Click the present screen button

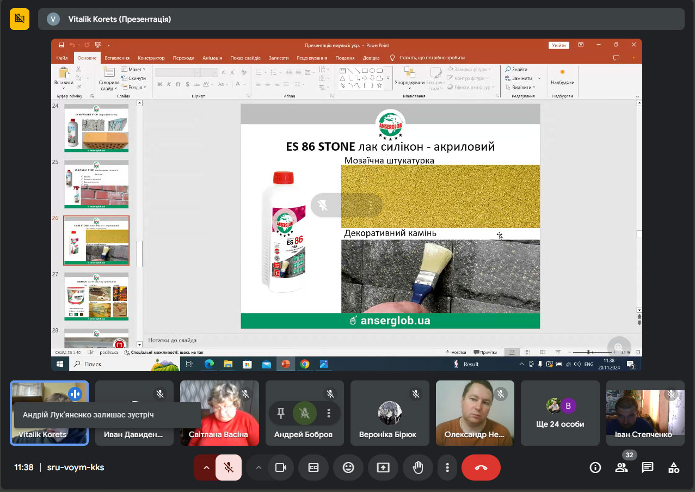383,468
